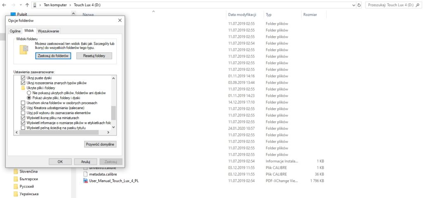423x198 pixels.
Task: Enable Wyświetl pełną ścieżkę na pasku tytułu
Action: point(23,128)
